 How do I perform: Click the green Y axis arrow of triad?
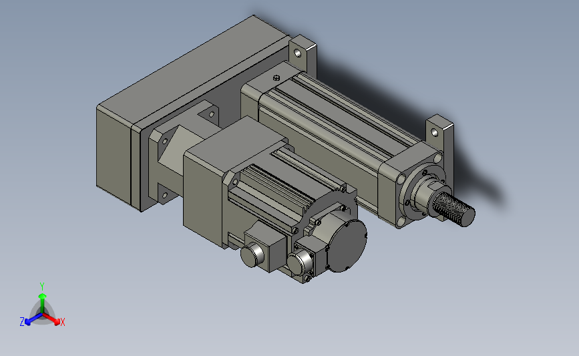(43, 303)
